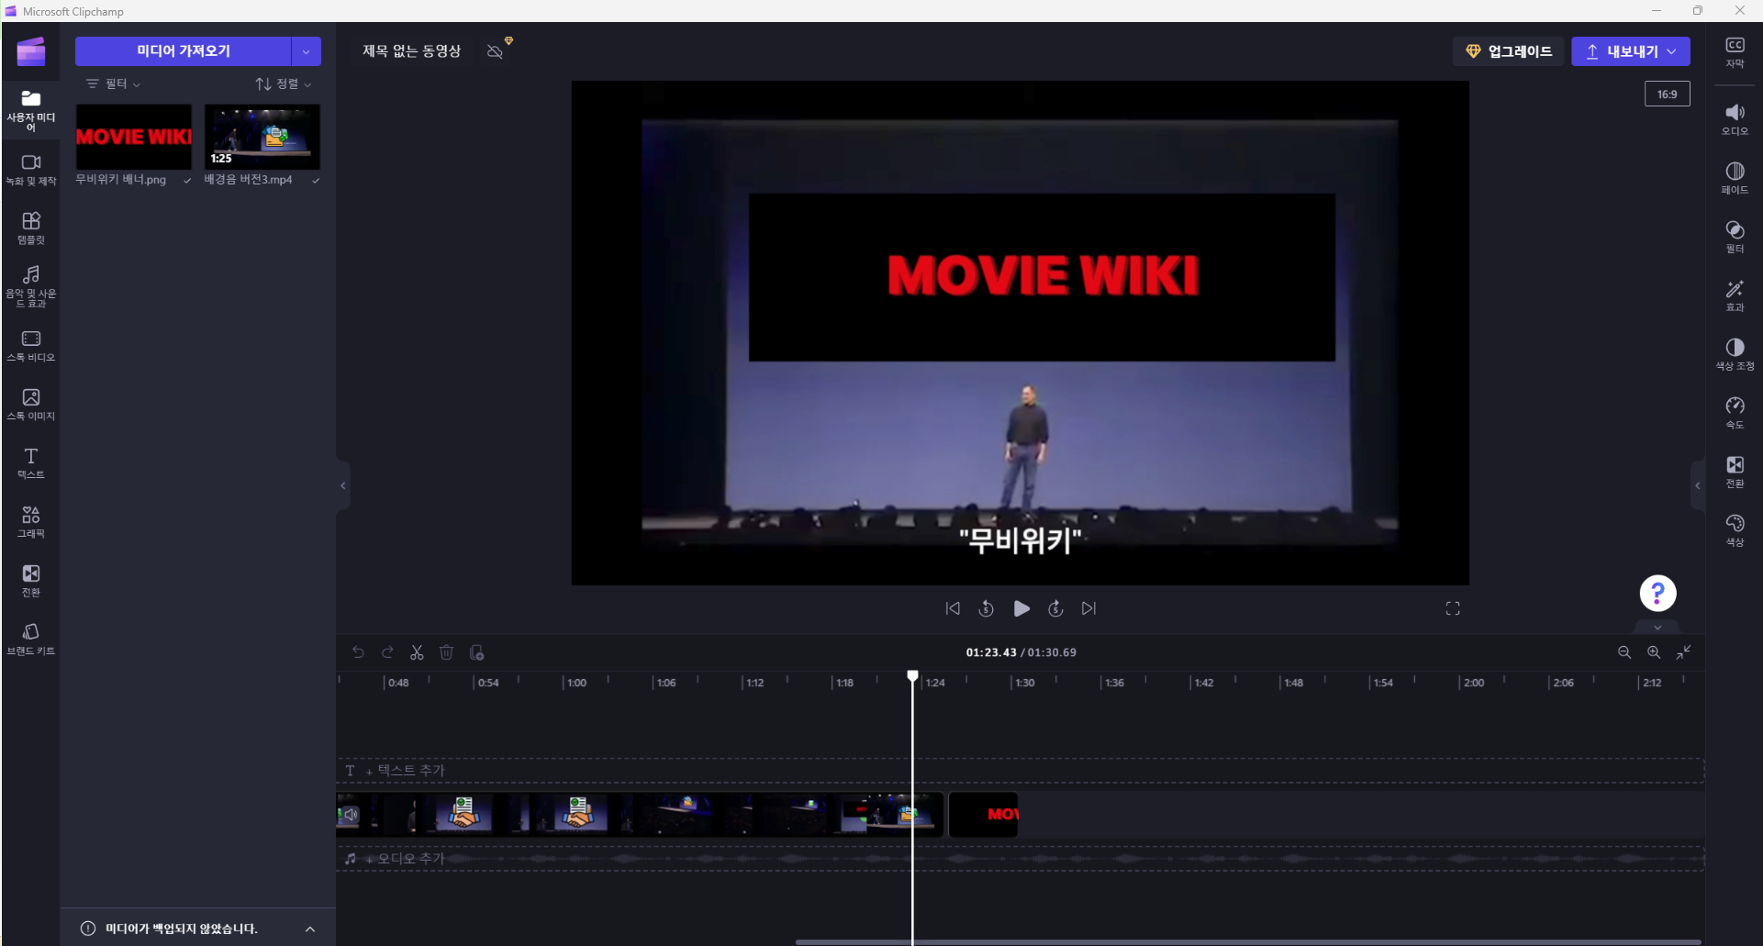Click the 내보내기 export button
The width and height of the screenshot is (1763, 946).
pos(1630,51)
